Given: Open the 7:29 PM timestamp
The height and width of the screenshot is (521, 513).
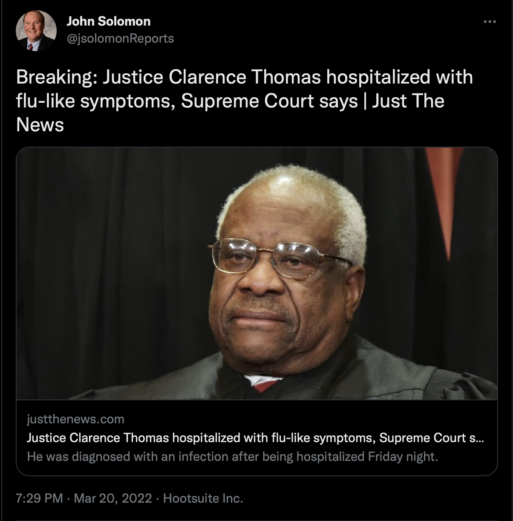Looking at the screenshot, I should tap(39, 498).
